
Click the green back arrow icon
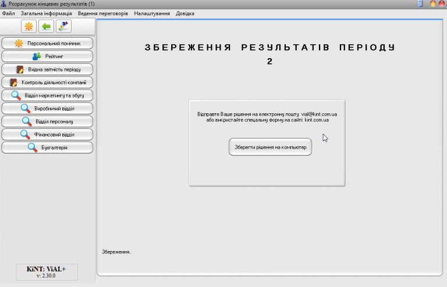coord(46,27)
